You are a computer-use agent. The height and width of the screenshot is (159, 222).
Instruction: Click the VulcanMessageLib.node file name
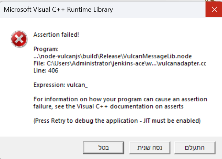(158, 56)
